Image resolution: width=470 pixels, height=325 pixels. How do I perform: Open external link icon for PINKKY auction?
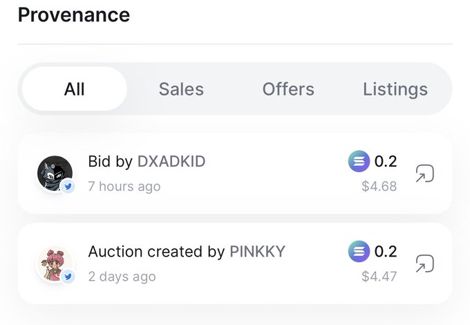[x=424, y=263]
